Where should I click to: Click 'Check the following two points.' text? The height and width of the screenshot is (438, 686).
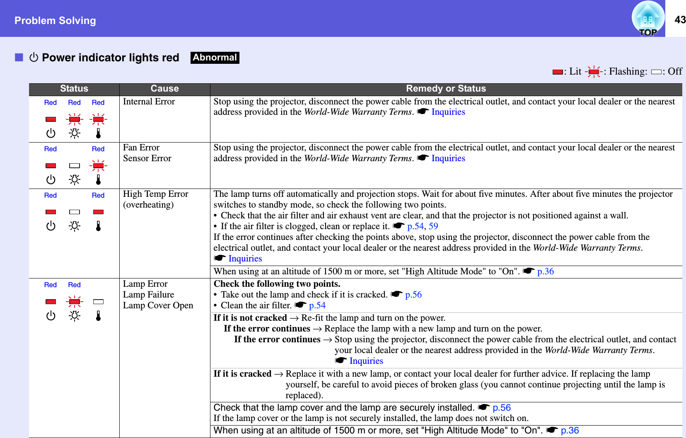point(277,284)
